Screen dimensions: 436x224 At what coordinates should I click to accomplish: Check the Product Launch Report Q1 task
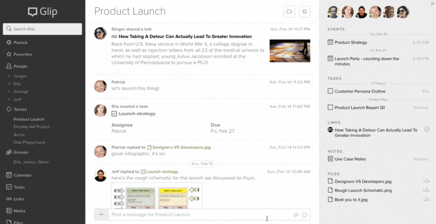[330, 107]
